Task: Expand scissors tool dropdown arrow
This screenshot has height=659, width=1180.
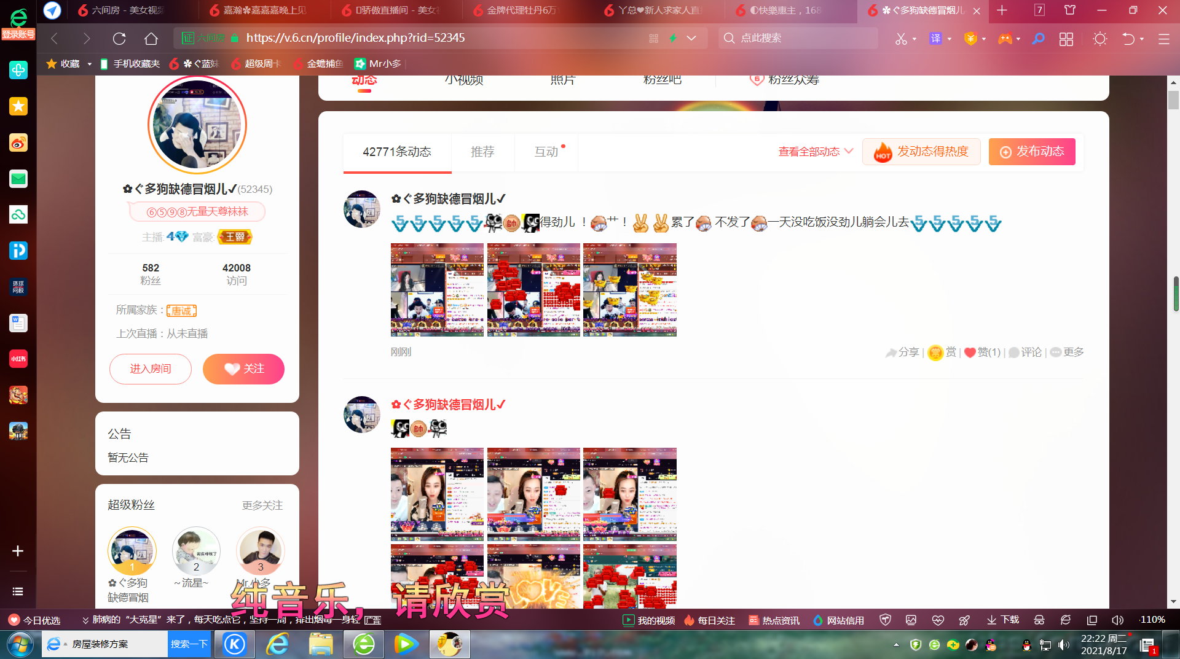Action: point(914,39)
